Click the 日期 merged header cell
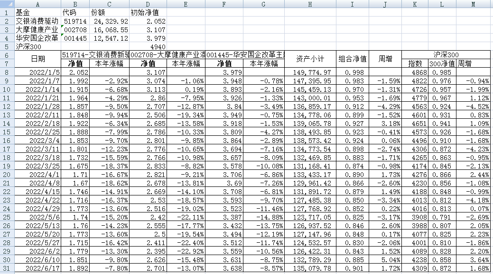This screenshot has height=274, width=493. tap(37, 59)
